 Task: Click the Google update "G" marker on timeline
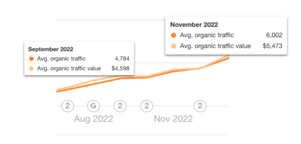coord(93,106)
